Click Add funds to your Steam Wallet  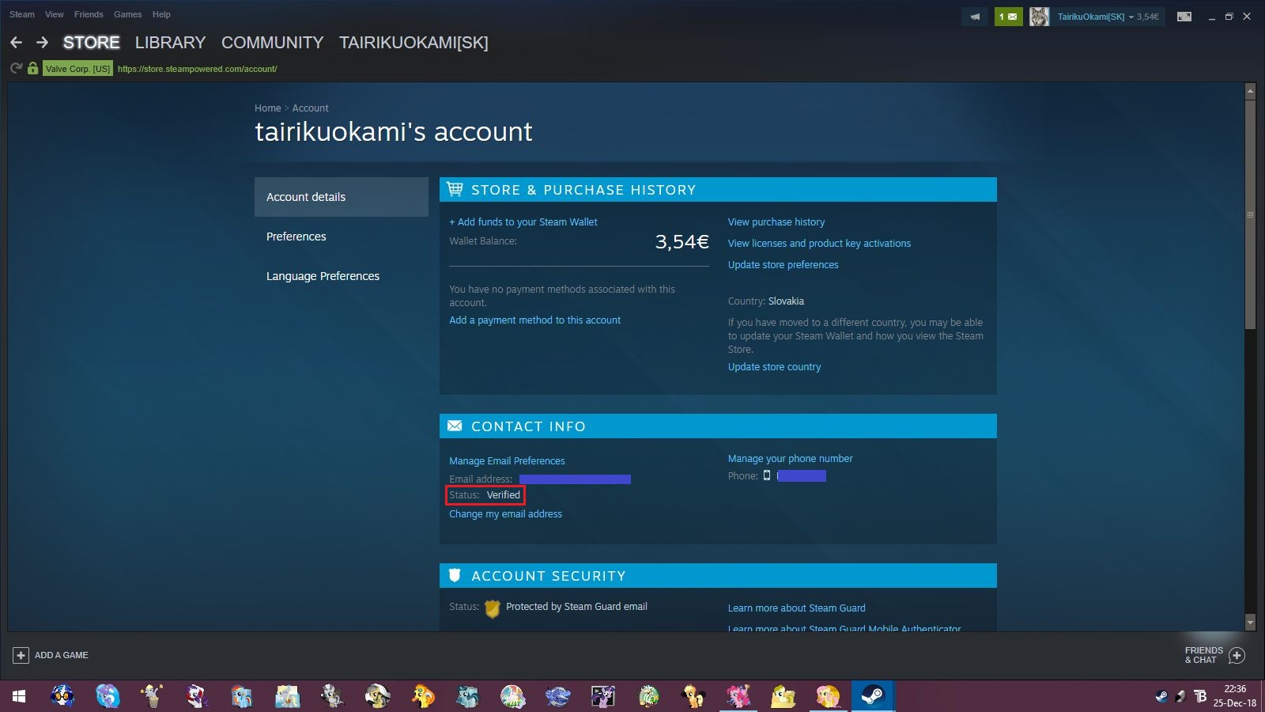pyautogui.click(x=523, y=222)
